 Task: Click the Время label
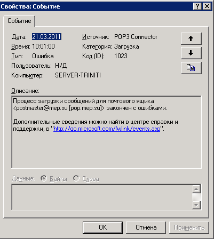pyautogui.click(x=20, y=46)
